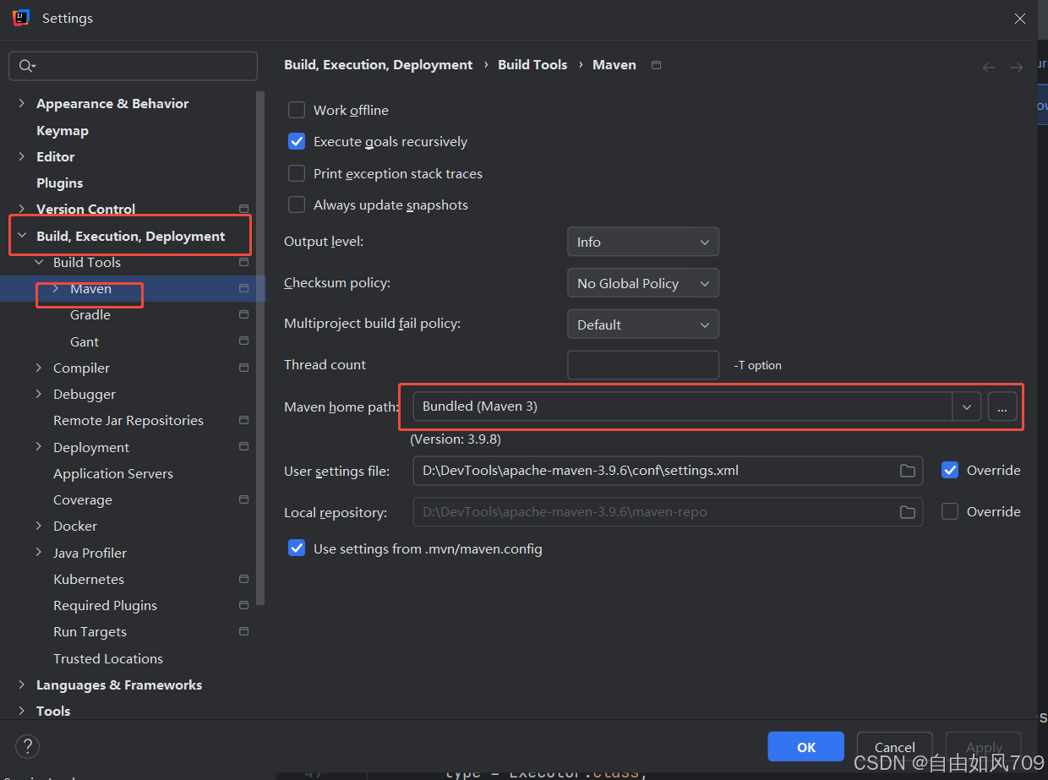1048x780 pixels.
Task: Enable Print exception stack traces
Action: [x=297, y=173]
